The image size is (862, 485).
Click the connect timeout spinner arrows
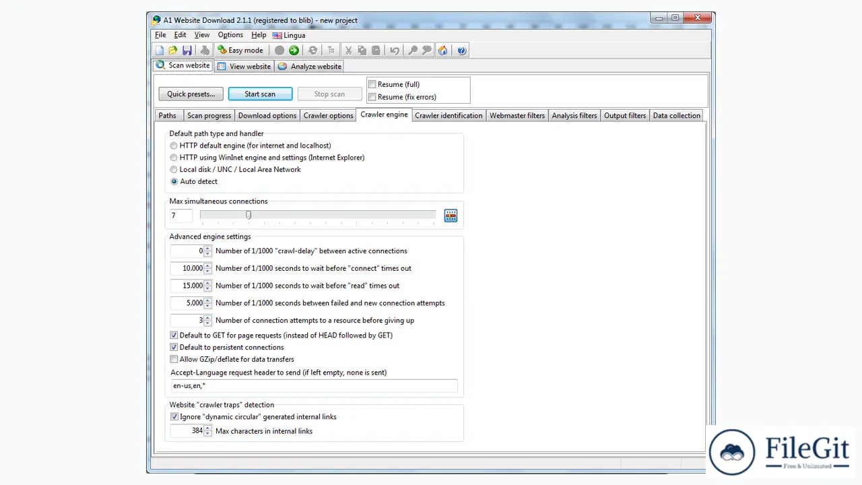[207, 269]
